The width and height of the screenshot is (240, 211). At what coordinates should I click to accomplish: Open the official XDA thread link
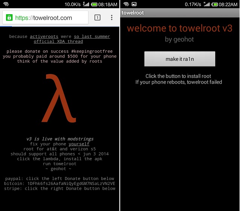click(58, 41)
